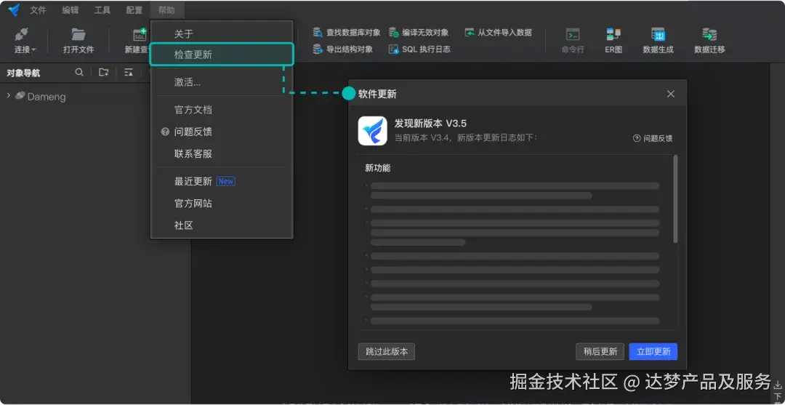Click 查找数据库对象 in the toolbar
This screenshot has width=785, height=405.
pos(347,33)
